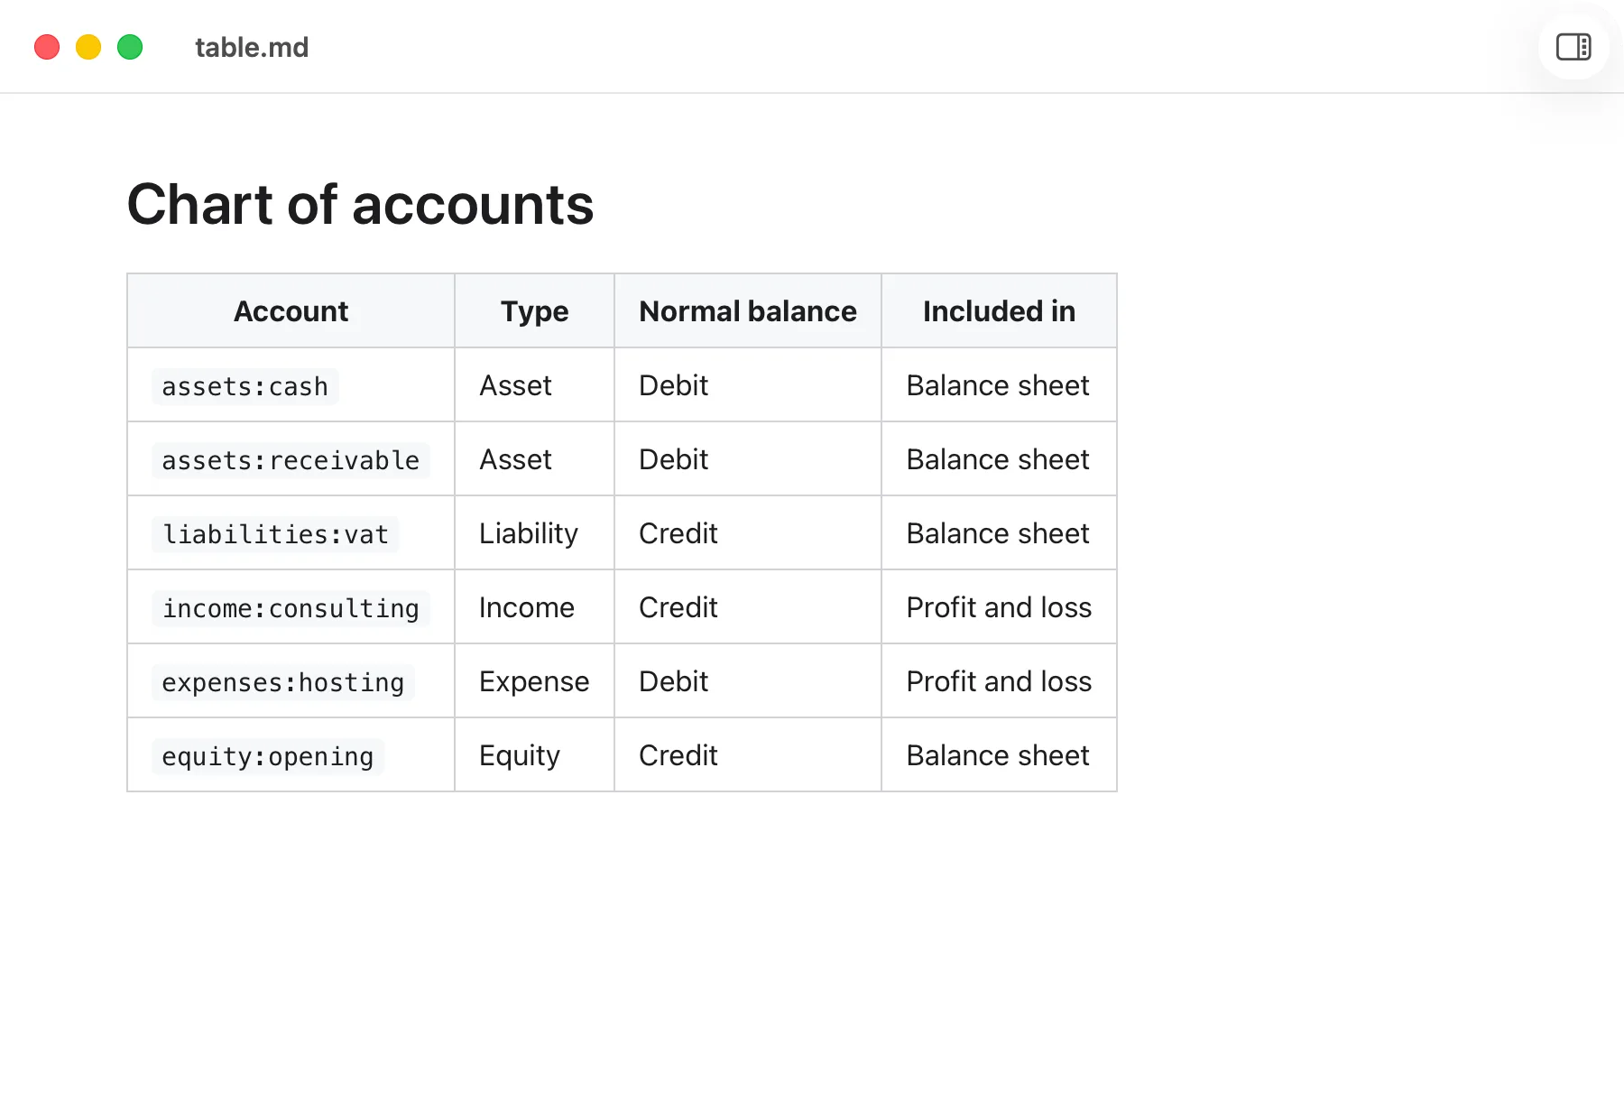Screen dimensions: 1624x1119
Task: Select the Included in column header
Action: pyautogui.click(x=999, y=311)
